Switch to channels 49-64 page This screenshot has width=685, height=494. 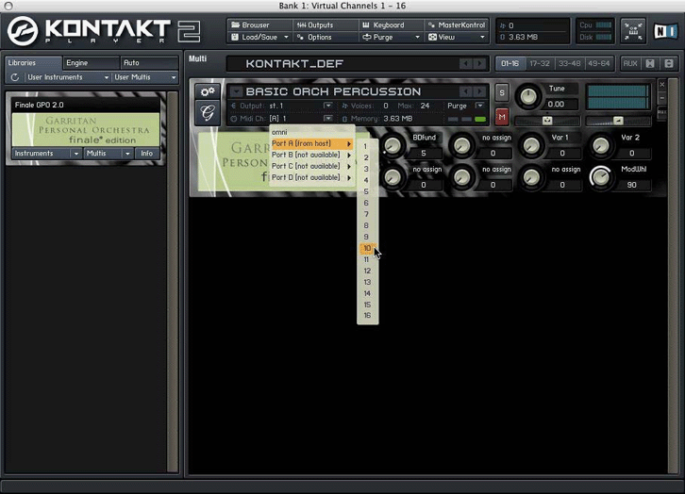(x=598, y=64)
